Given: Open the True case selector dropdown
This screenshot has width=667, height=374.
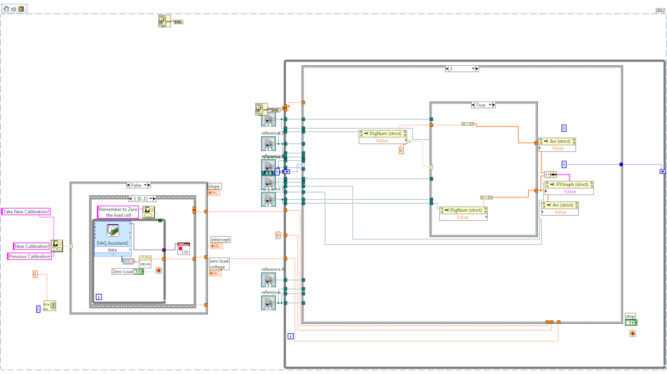Looking at the screenshot, I should (x=490, y=105).
